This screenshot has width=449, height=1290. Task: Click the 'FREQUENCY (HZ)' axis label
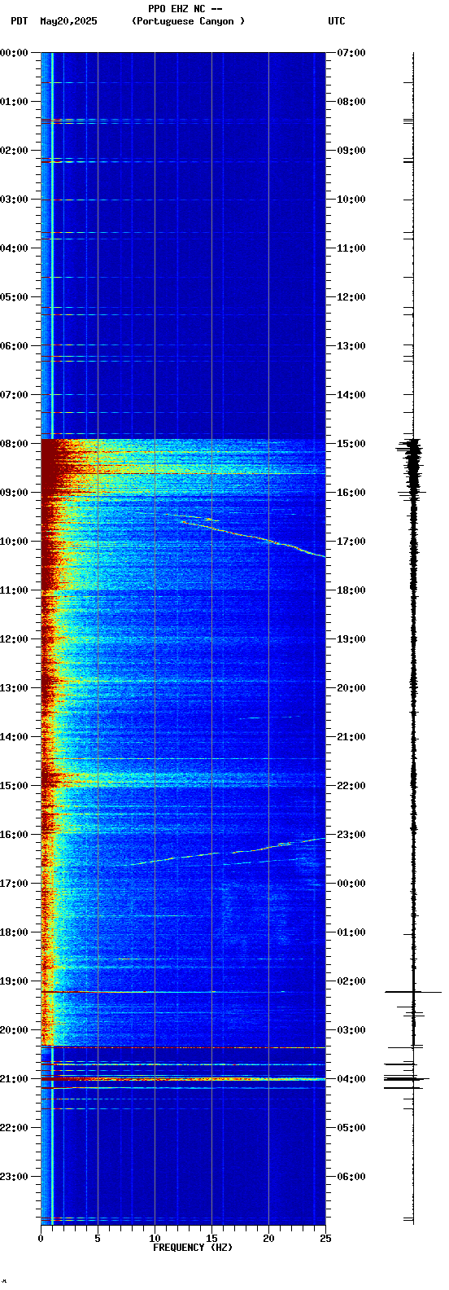(193, 1248)
